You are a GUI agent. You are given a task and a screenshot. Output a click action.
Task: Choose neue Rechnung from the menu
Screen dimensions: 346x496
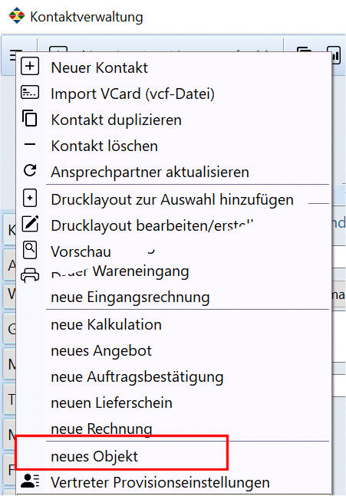[x=101, y=429]
